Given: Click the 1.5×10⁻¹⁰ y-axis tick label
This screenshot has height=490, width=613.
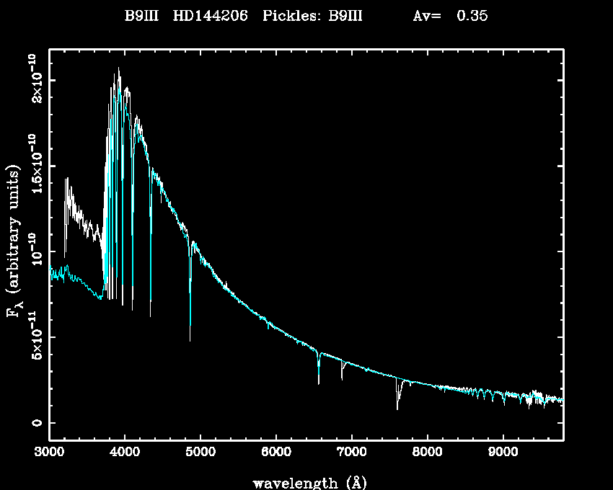Looking at the screenshot, I should click(35, 164).
